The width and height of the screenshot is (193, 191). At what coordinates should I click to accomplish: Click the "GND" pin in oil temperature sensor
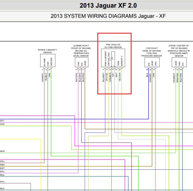79,64
